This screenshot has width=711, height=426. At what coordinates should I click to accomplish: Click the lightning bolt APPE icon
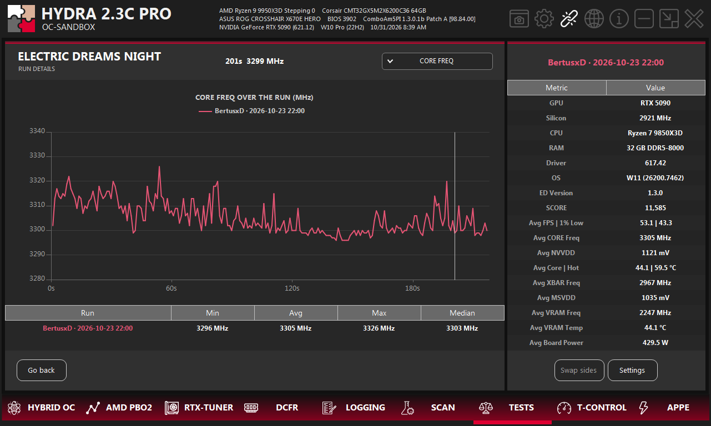click(x=643, y=408)
